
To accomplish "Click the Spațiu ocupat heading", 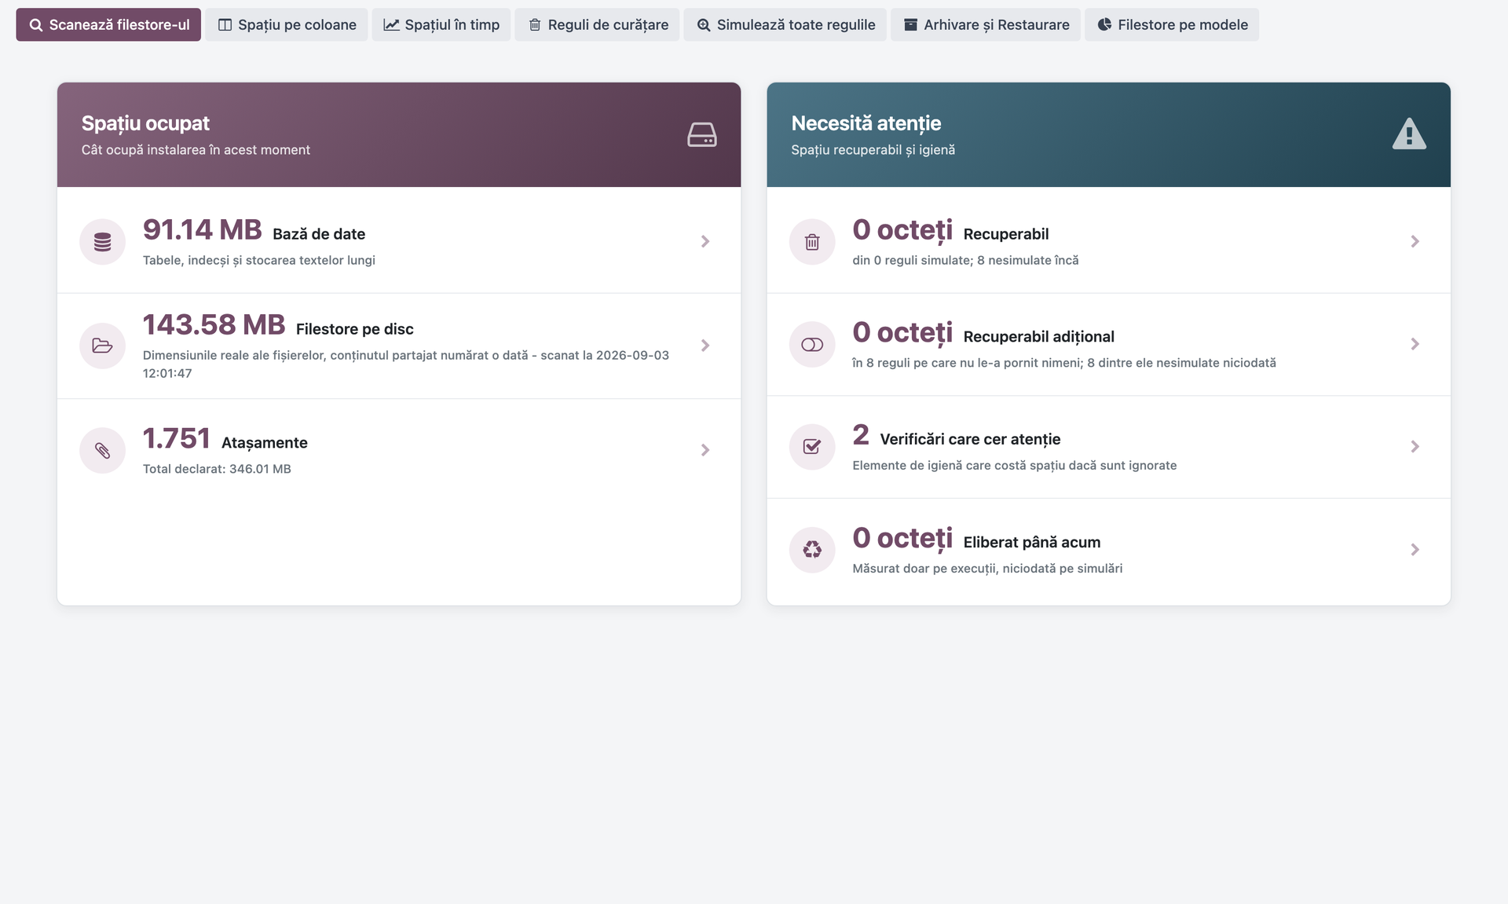I will point(145,123).
